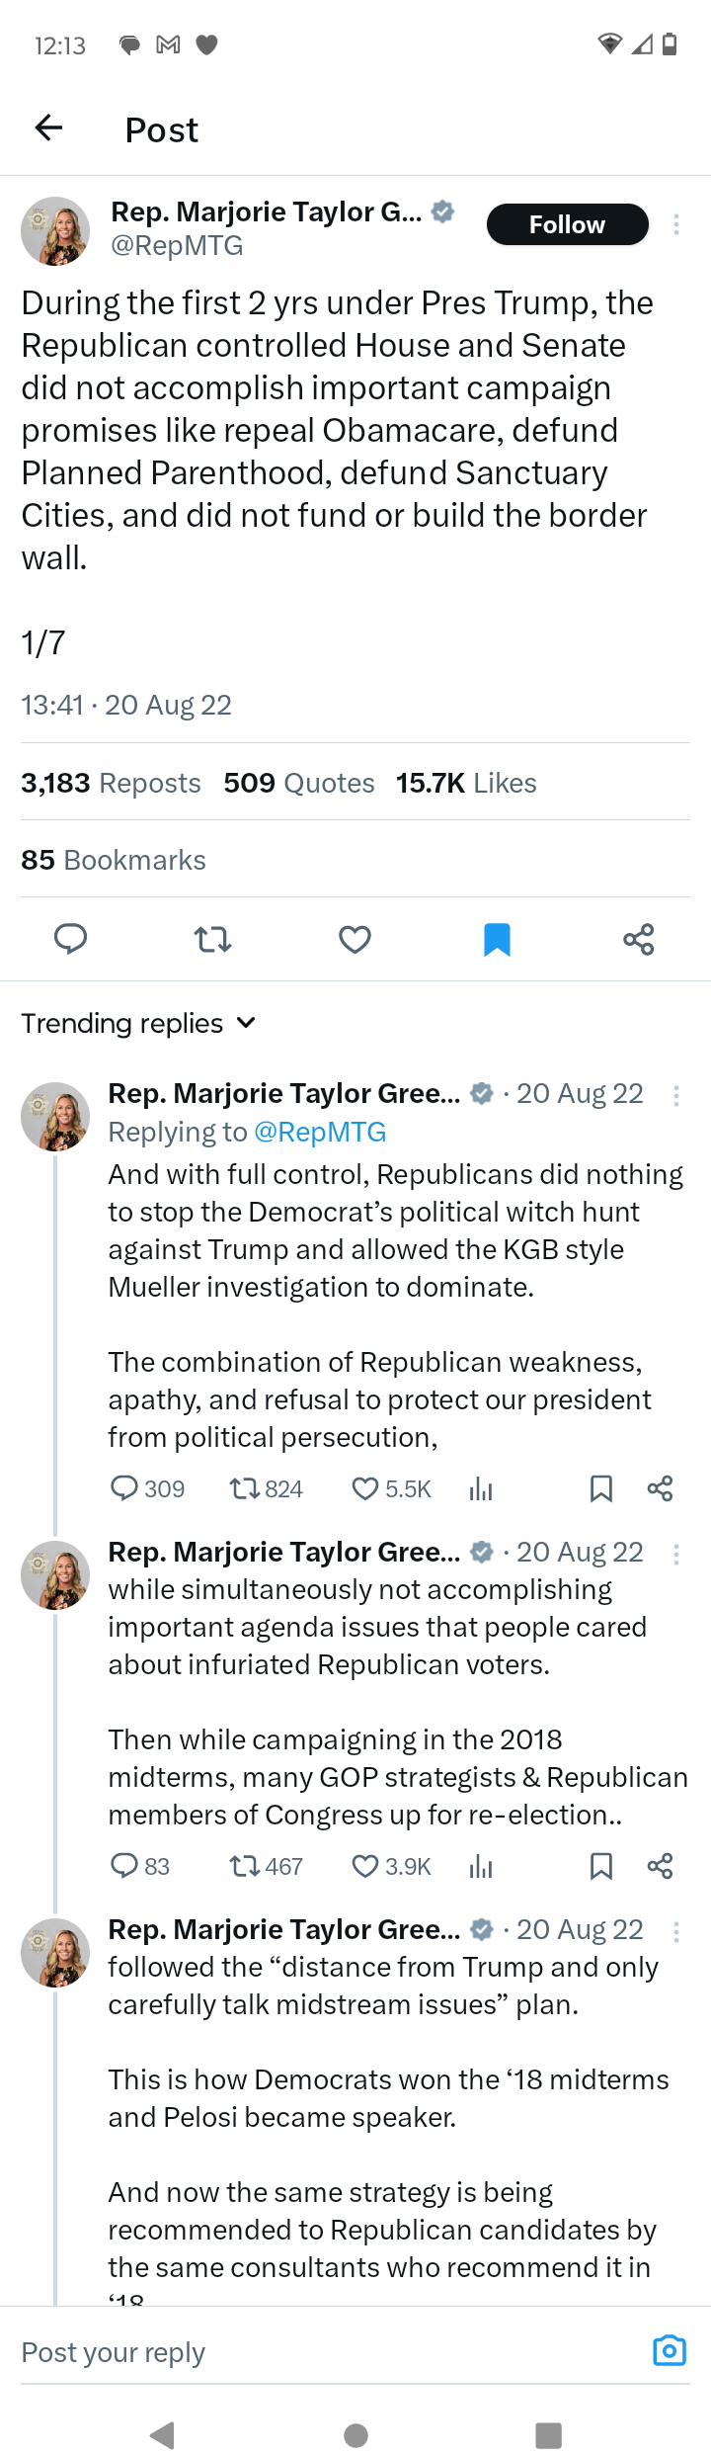Share the reply with 467 reposts
The width and height of the screenshot is (711, 2454).
(660, 1866)
